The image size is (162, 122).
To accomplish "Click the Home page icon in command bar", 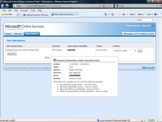I will click(106, 14).
